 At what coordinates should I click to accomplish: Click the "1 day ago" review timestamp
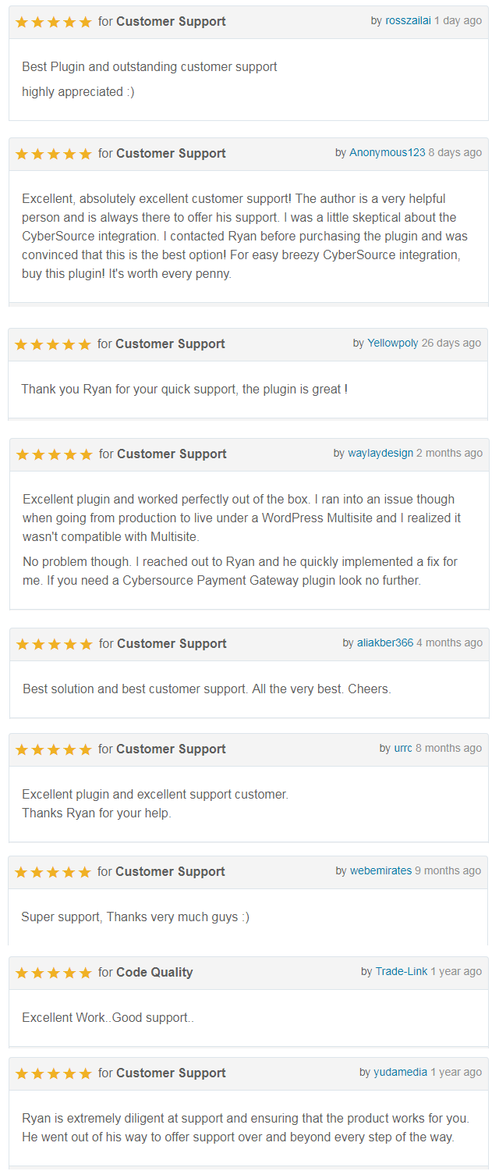(458, 21)
